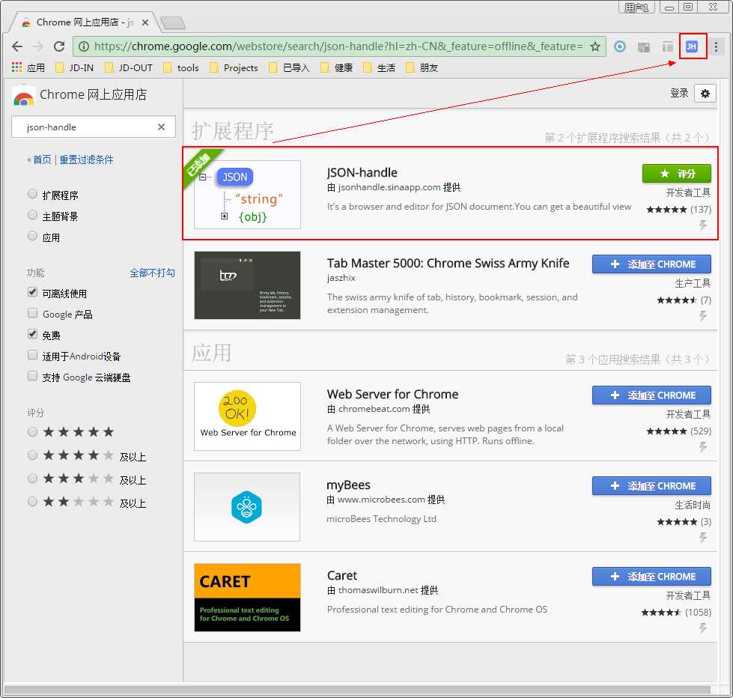This screenshot has height=698, width=733.
Task: Enable the Google 产品 checkbox
Action: point(32,313)
